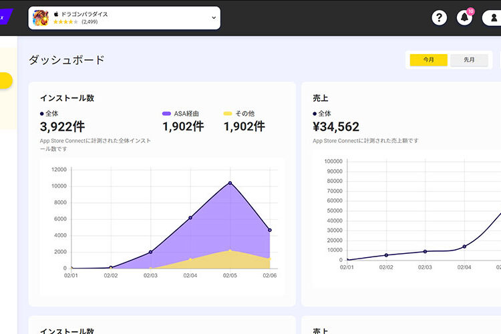This screenshot has height=334, width=501.
Task: Switch to 先月 period tab
Action: pos(469,60)
